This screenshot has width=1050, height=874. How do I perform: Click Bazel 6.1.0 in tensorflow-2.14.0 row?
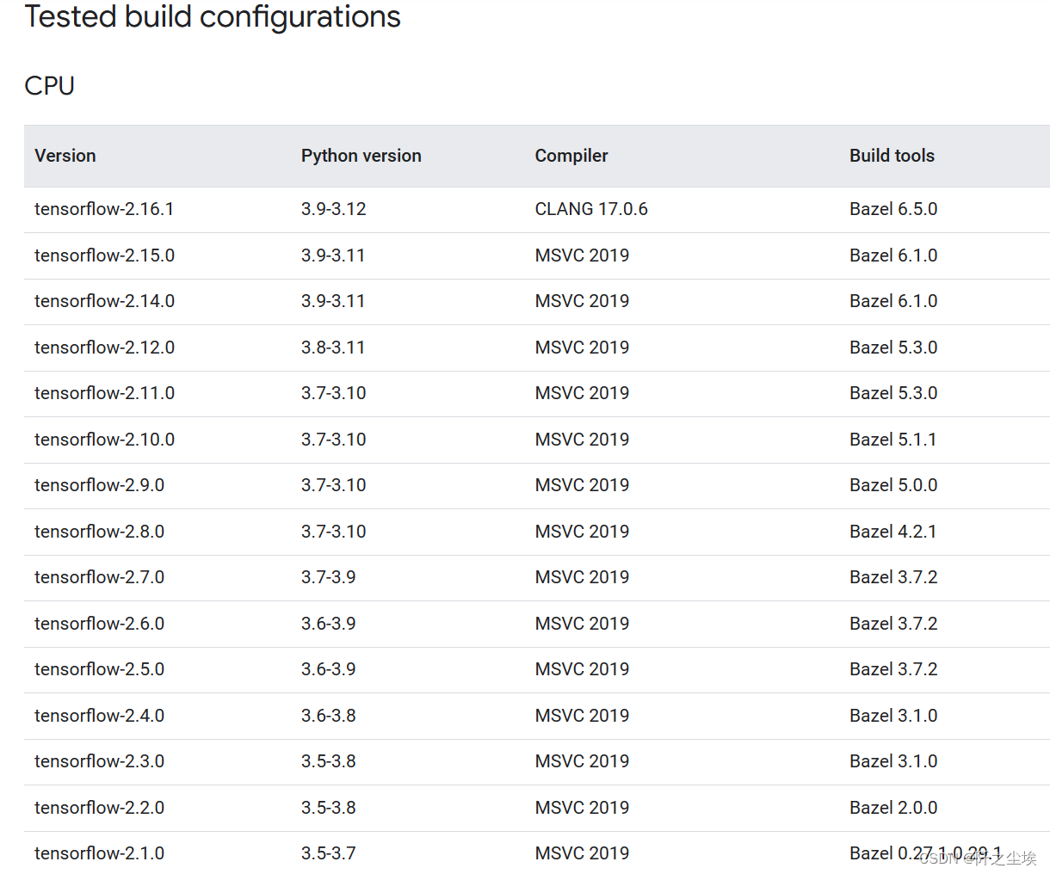[x=893, y=301]
